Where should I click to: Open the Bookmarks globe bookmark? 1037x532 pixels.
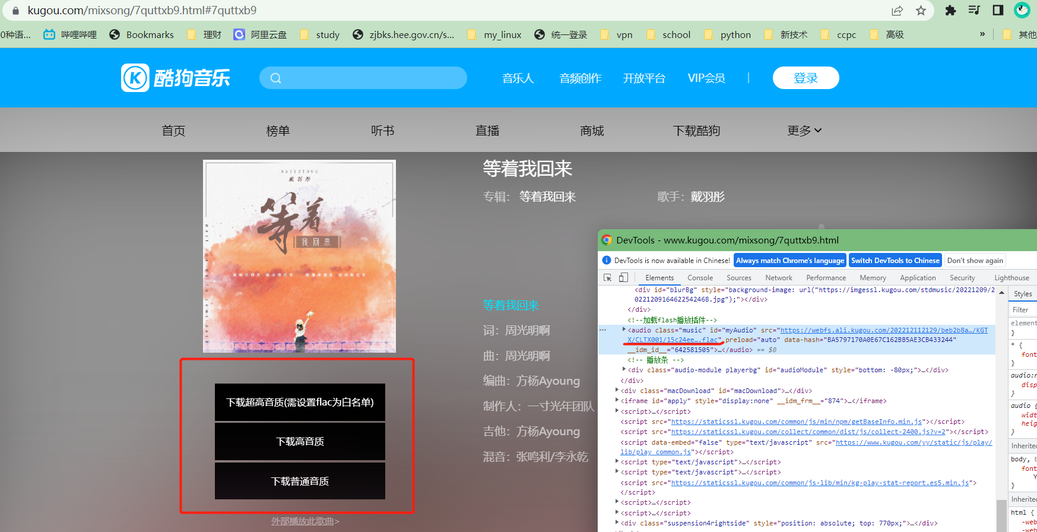tap(141, 34)
